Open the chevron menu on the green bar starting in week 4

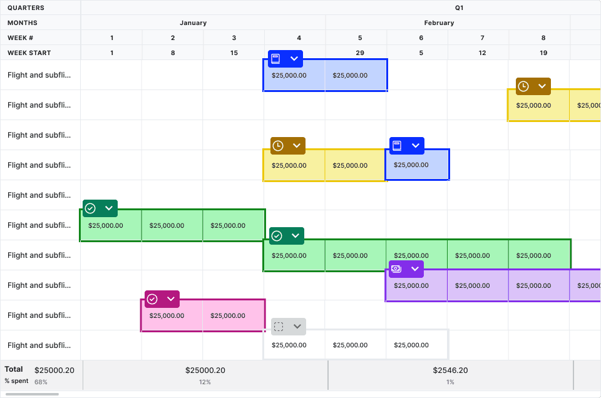tap(295, 235)
